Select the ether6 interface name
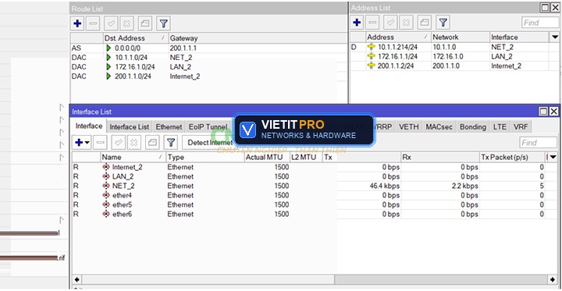Screen dimensions: 562x291 [122, 214]
